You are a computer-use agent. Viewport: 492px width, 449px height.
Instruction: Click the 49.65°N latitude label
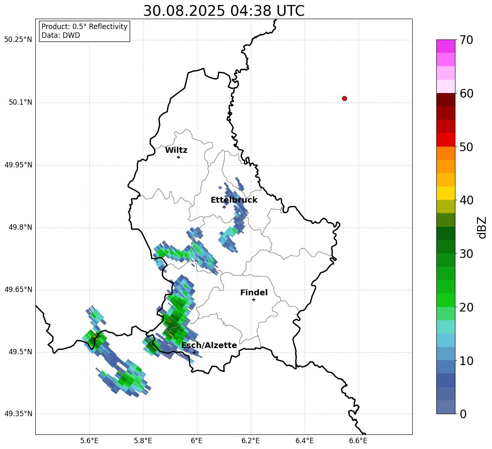tap(18, 290)
